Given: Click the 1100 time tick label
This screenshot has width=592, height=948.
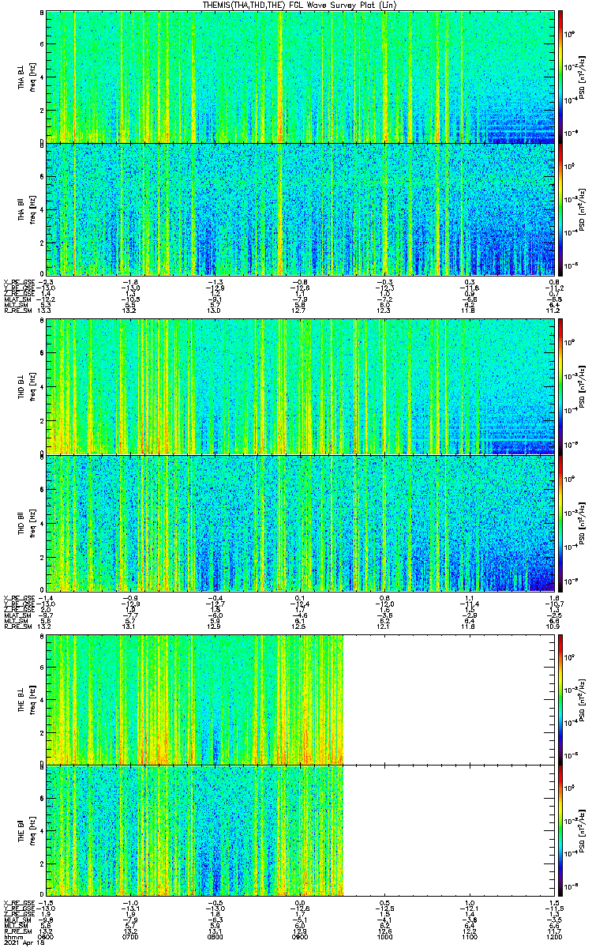Looking at the screenshot, I should (x=470, y=937).
